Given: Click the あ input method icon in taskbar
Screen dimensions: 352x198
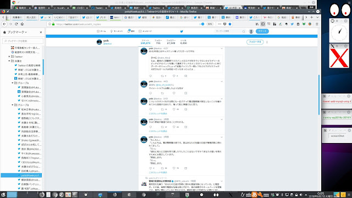Looking at the screenshot, I should coord(254,195).
